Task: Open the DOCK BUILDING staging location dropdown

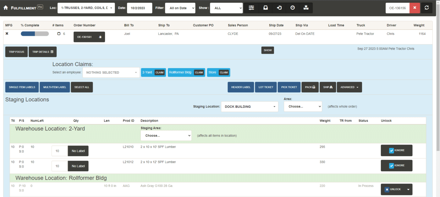Action: click(250, 107)
